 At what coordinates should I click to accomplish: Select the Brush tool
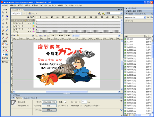coord(7,30)
